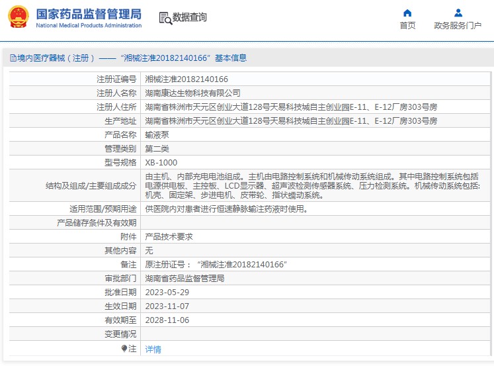Select 湖南省药品监督管理局 approval department
Image resolution: width=494 pixels, height=366 pixels.
coord(185,279)
